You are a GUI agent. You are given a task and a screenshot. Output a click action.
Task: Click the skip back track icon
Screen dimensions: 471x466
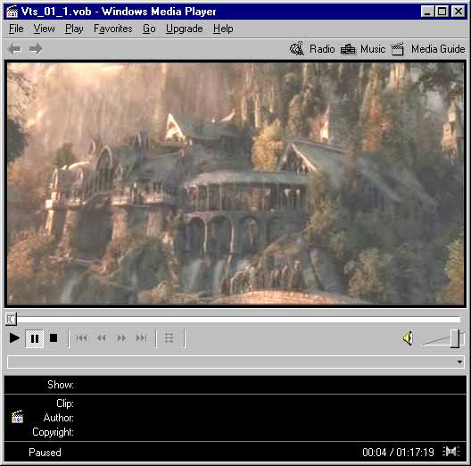click(81, 338)
